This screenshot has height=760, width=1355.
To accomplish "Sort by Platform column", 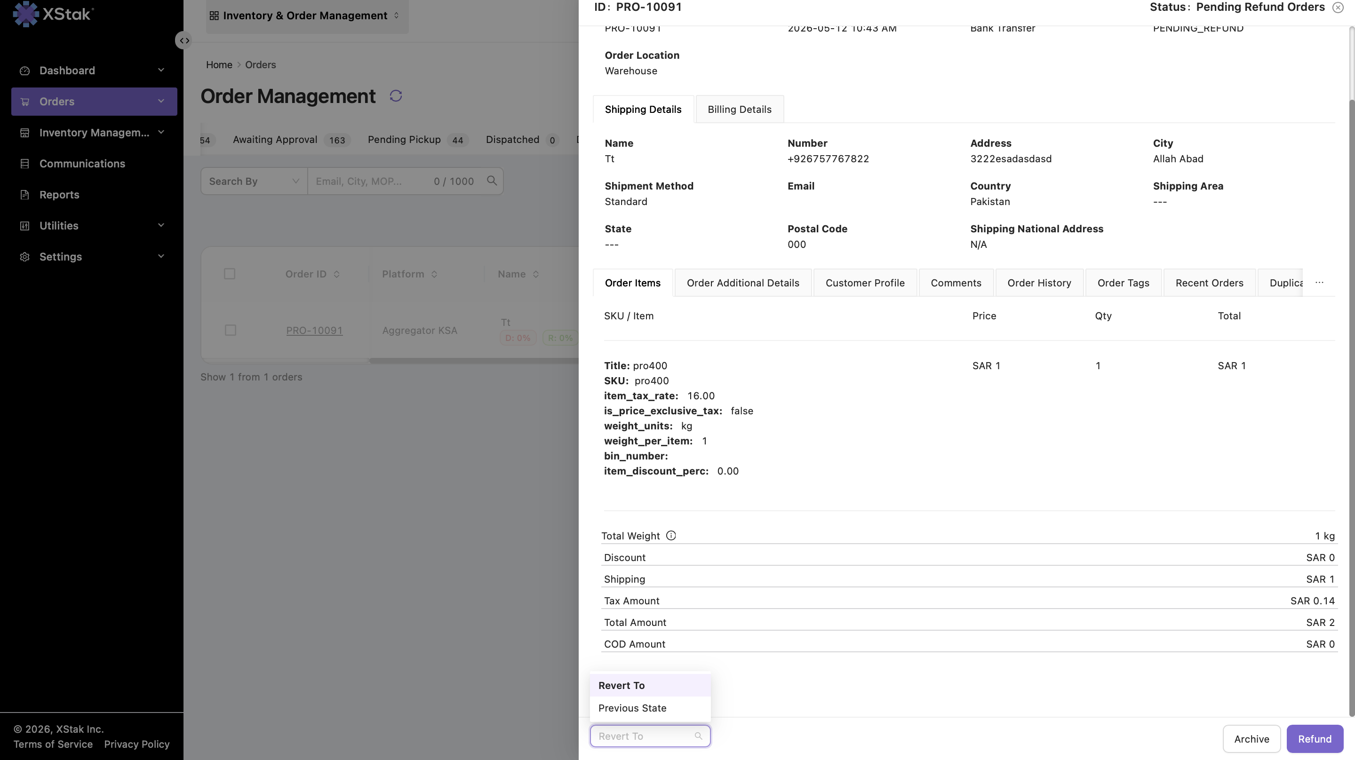I will [434, 274].
